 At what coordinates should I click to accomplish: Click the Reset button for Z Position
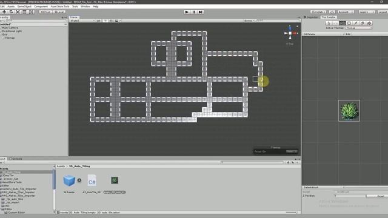click(x=377, y=196)
